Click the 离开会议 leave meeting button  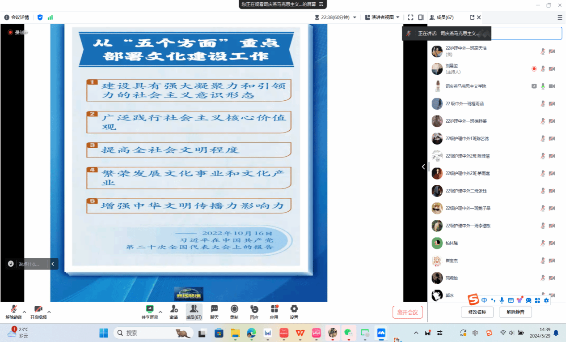coord(407,312)
